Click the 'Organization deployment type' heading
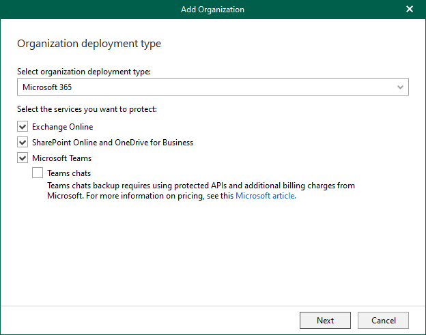Image resolution: width=426 pixels, height=335 pixels. [x=89, y=44]
